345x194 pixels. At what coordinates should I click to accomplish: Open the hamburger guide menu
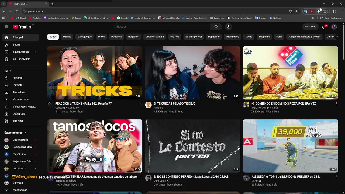(6, 27)
